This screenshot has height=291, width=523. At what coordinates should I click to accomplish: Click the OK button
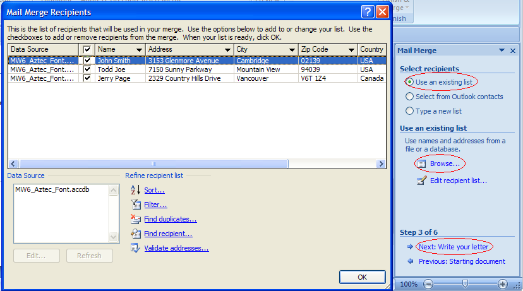[x=362, y=277]
